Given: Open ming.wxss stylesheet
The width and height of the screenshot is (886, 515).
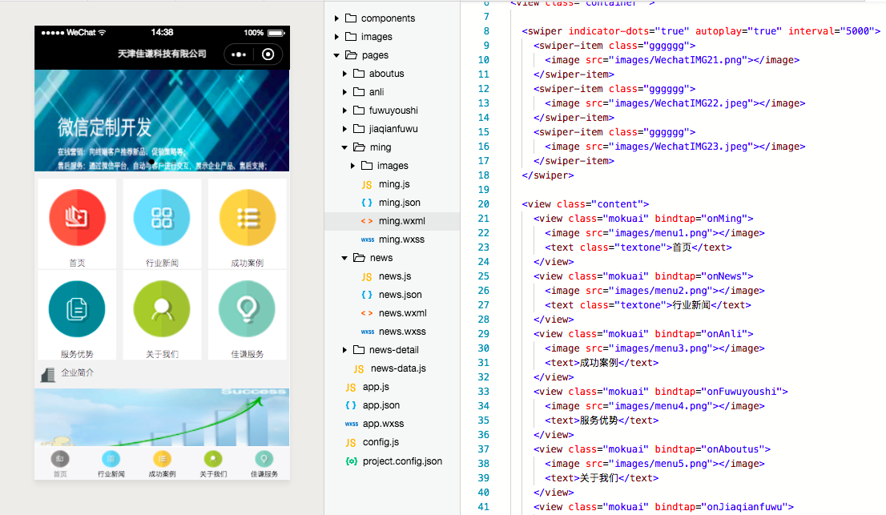Looking at the screenshot, I should click(401, 239).
